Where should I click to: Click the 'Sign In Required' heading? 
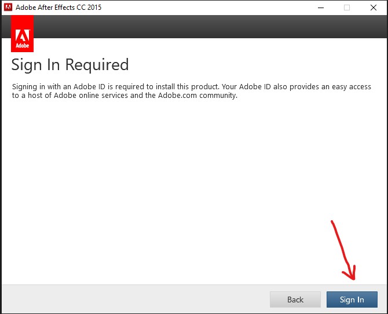70,64
